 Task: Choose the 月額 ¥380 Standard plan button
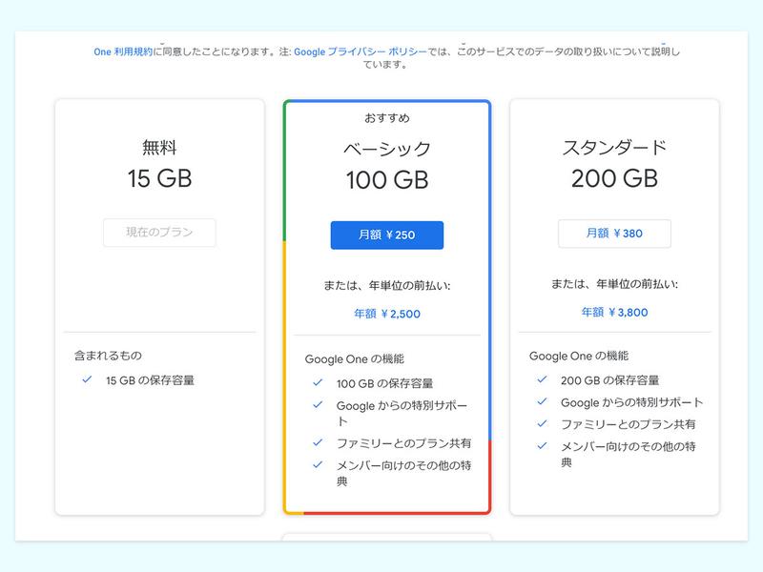click(x=614, y=234)
